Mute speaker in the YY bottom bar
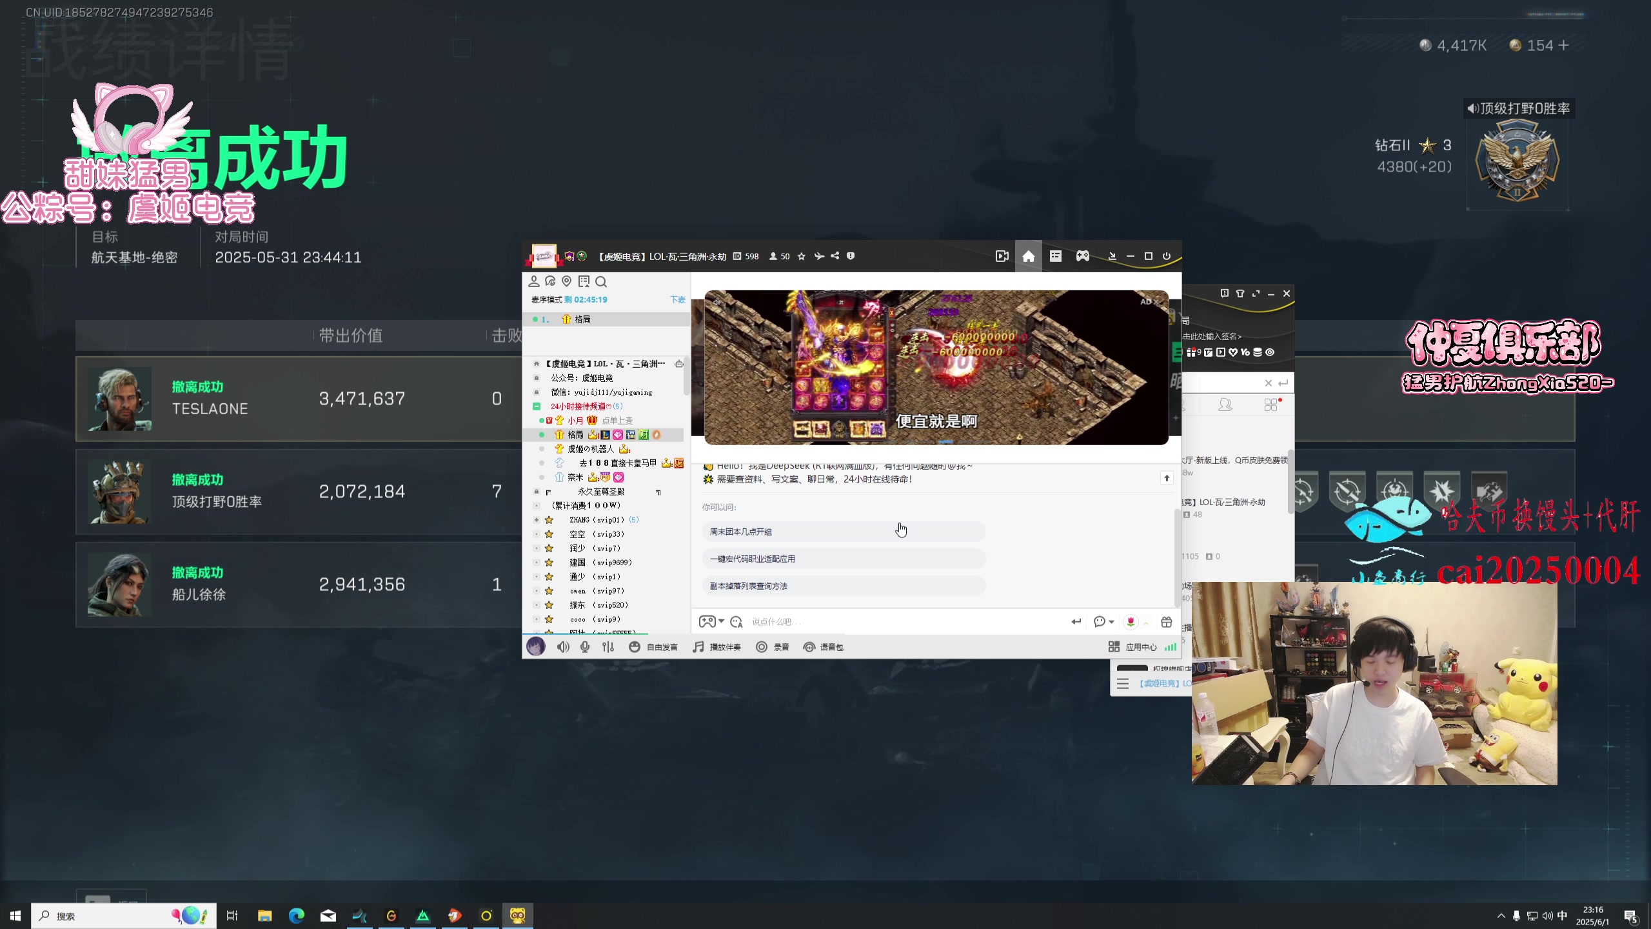The height and width of the screenshot is (929, 1651). click(x=563, y=646)
